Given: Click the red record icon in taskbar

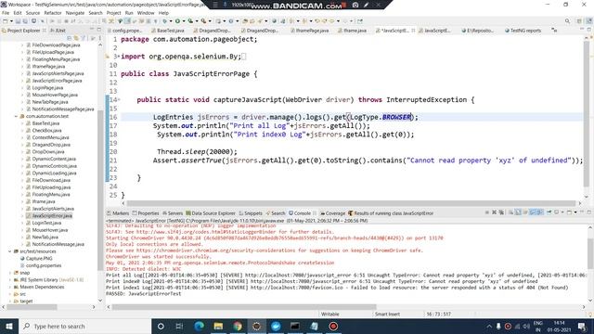Looking at the screenshot, I should (x=333, y=326).
